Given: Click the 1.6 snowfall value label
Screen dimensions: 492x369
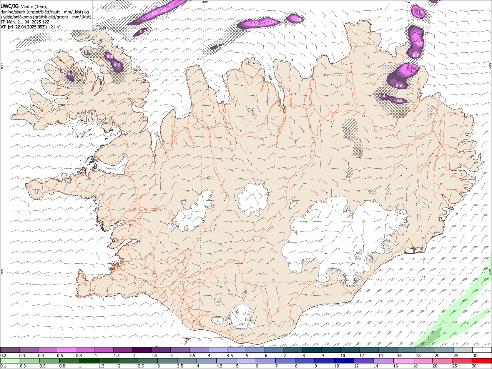Looking at the screenshot, I should coord(420,13).
